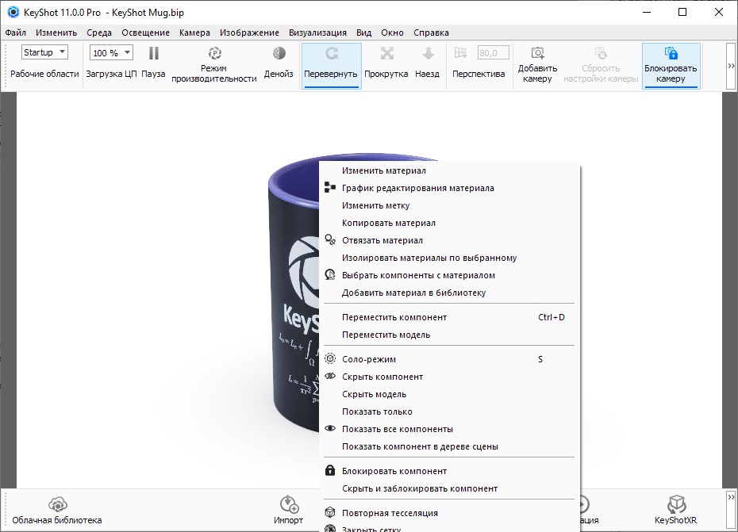Click the Import (Импорт) button
Image resolution: width=738 pixels, height=532 pixels.
[289, 504]
